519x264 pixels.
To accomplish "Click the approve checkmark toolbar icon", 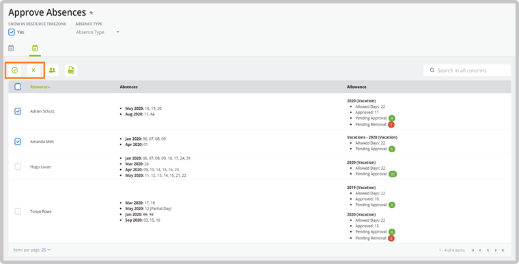I will 14,70.
